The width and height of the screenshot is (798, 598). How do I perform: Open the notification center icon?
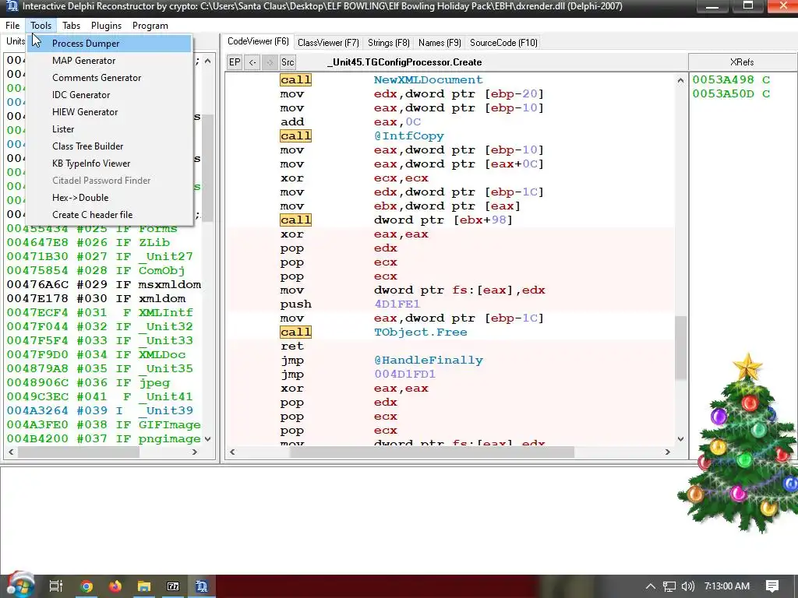[x=772, y=586]
